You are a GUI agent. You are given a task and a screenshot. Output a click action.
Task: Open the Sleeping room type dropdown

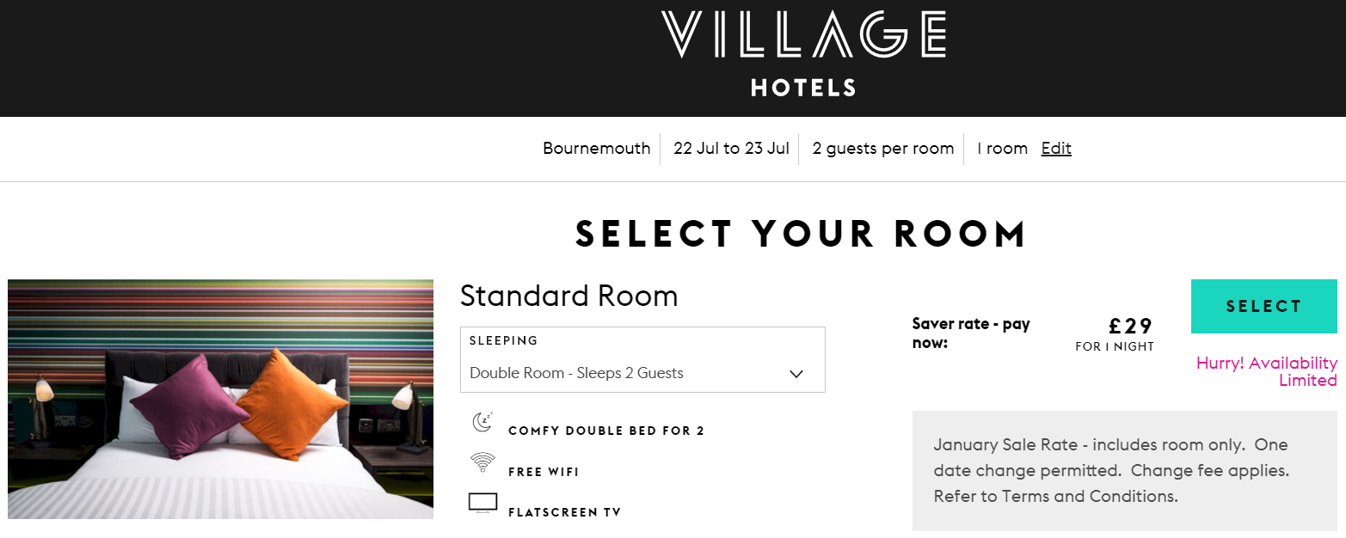pyautogui.click(x=642, y=359)
